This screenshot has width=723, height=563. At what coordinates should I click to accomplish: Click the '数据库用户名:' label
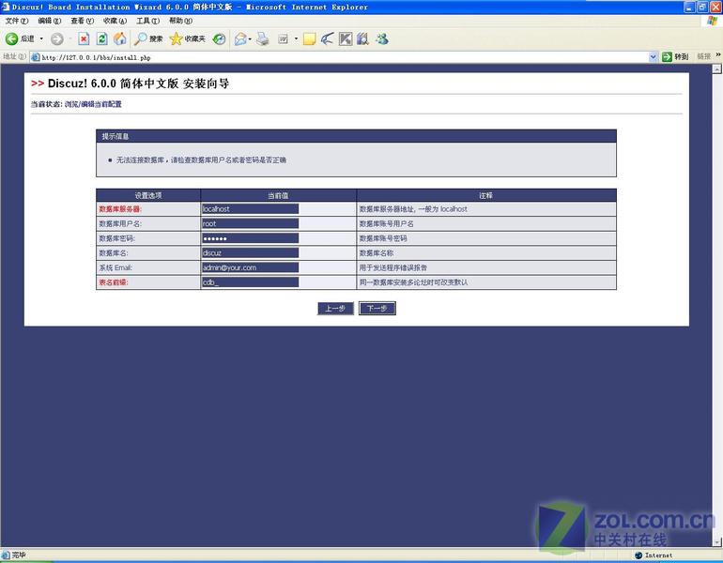(x=120, y=223)
